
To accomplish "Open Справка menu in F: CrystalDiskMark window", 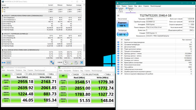I will click(x=30, y=70).
